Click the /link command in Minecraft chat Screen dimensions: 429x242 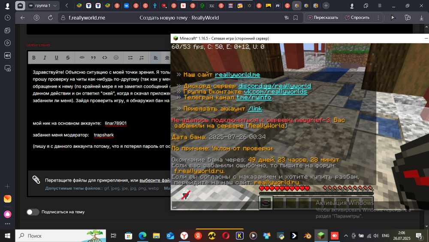pos(255,109)
